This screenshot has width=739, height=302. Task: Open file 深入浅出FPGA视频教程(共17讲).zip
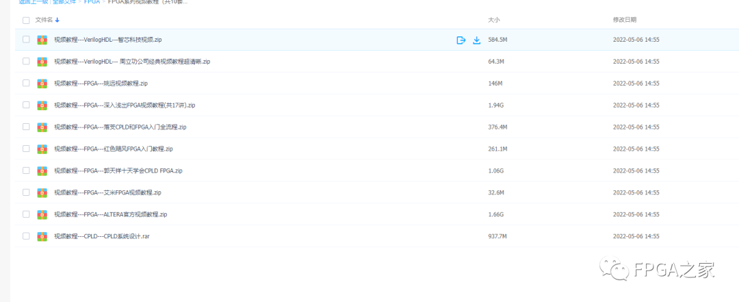pos(125,105)
